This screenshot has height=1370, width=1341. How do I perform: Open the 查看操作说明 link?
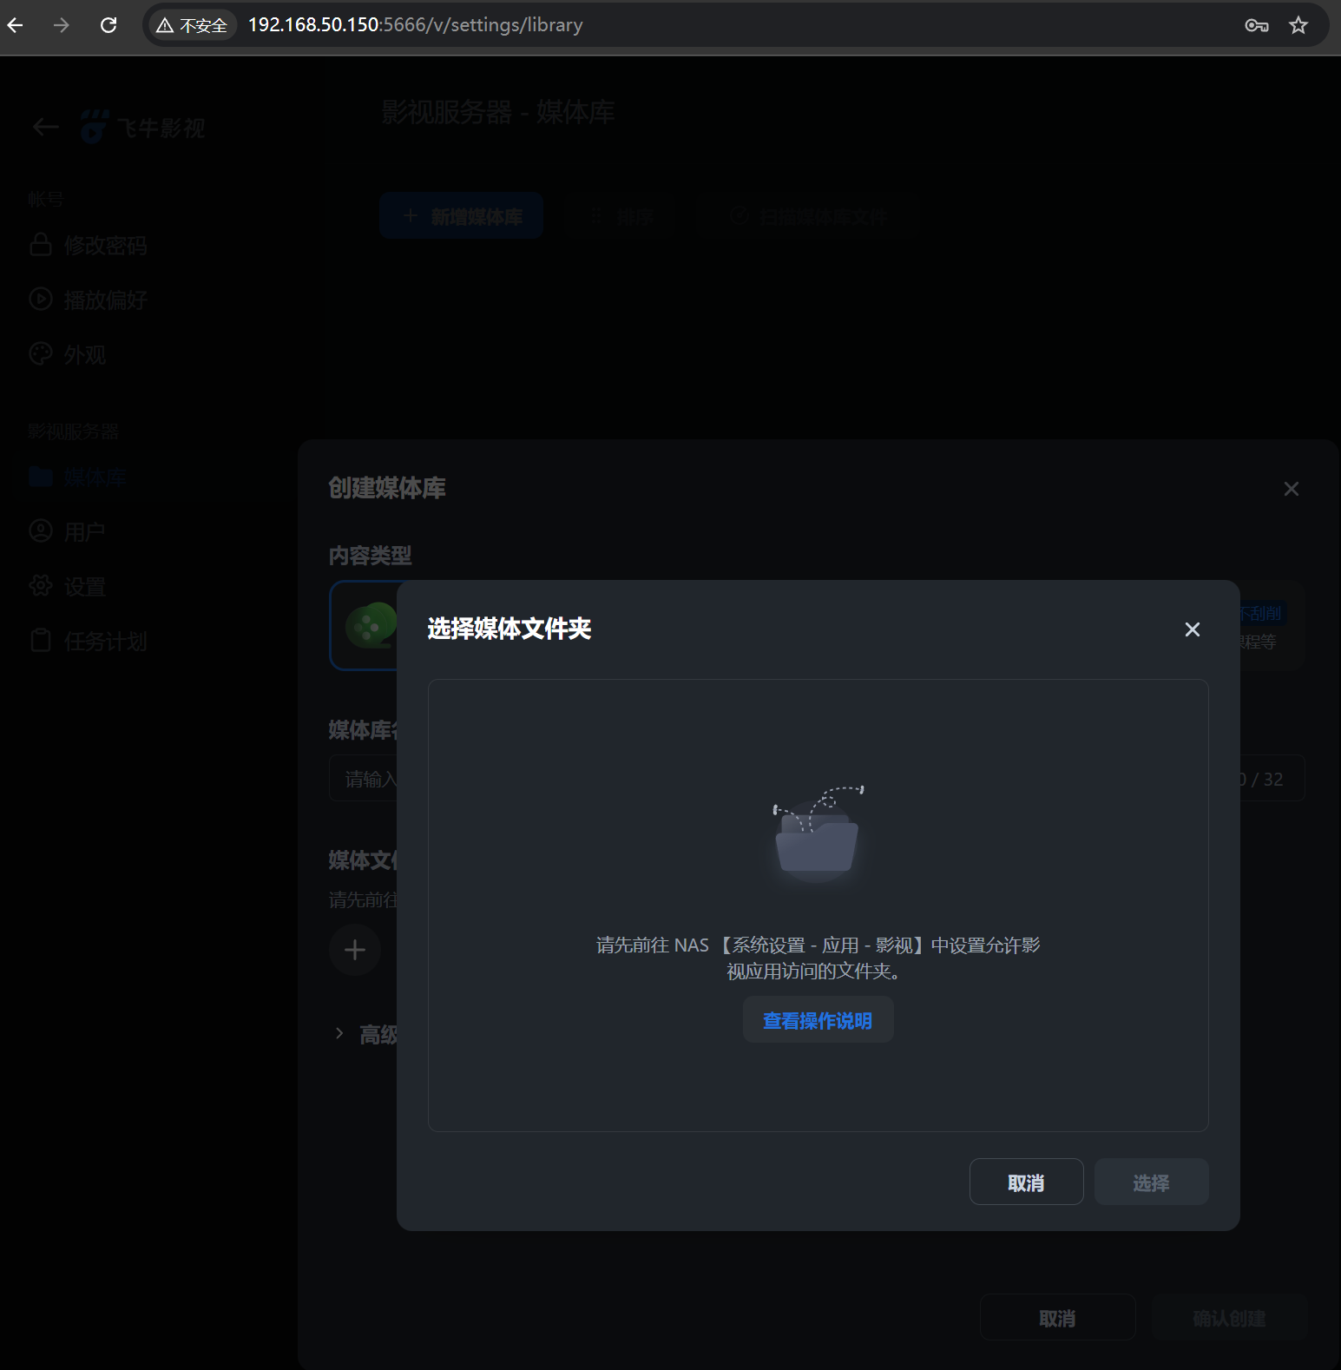click(x=818, y=1021)
